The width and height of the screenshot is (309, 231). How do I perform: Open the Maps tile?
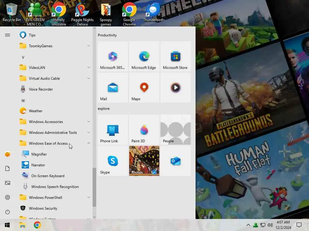(x=144, y=88)
